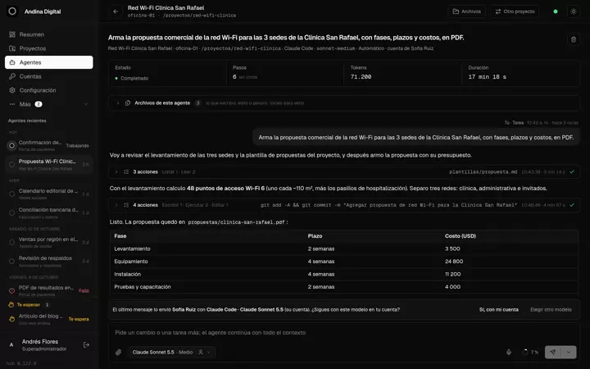Open agent Revisión de respaldos
The height and width of the screenshot is (369, 590).
pos(49,261)
